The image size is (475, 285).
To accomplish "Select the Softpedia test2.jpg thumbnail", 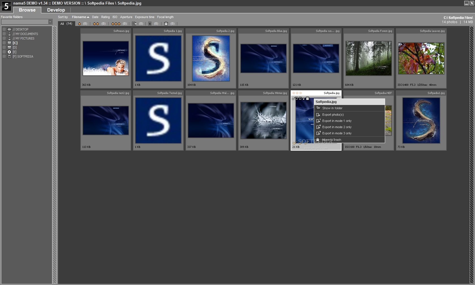I will 106,120.
